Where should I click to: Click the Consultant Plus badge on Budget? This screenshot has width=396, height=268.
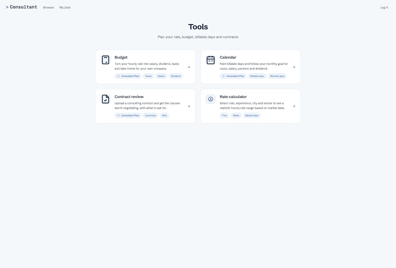click(128, 76)
